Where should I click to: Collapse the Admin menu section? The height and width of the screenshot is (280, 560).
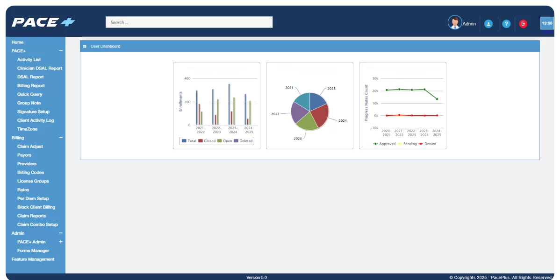(x=61, y=233)
